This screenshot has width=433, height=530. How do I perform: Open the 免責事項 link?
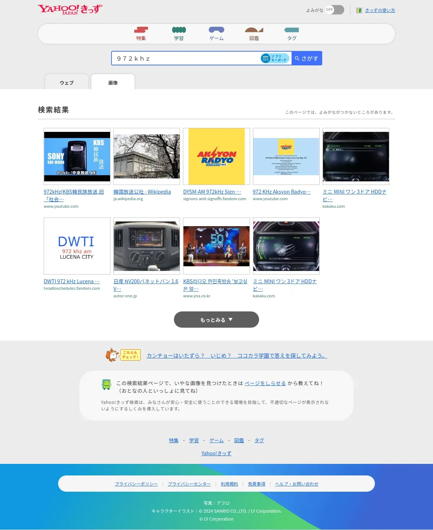[x=257, y=484]
